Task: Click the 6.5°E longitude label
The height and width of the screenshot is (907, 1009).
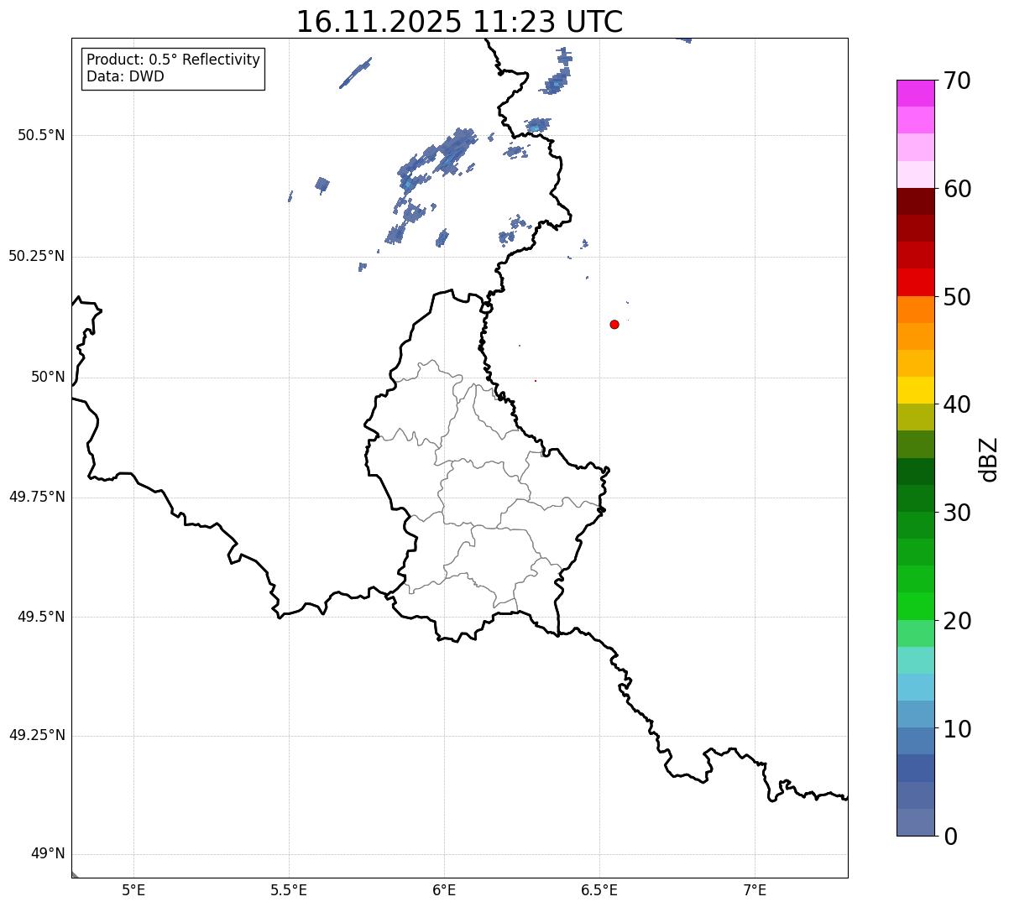Action: [x=599, y=890]
